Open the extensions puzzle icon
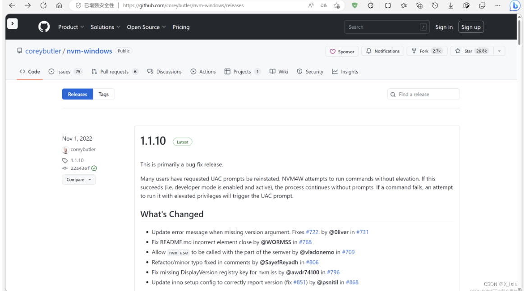Screen dimensions: 524x291 point(371,5)
